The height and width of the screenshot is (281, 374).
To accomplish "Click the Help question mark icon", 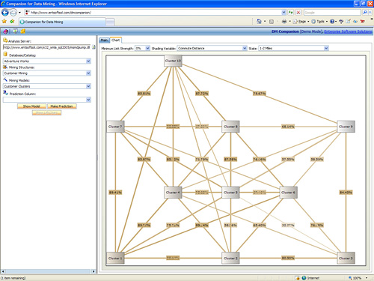I will (x=332, y=22).
